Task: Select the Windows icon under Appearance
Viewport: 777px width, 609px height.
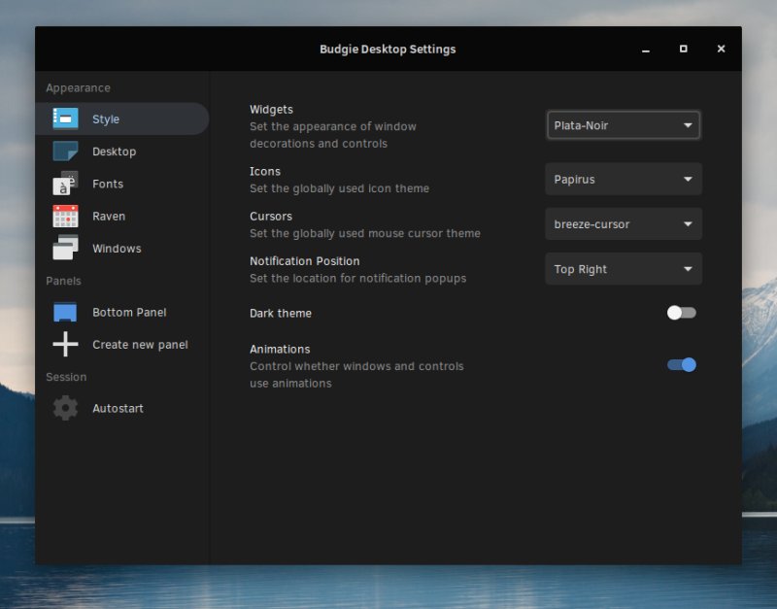Action: coord(64,248)
